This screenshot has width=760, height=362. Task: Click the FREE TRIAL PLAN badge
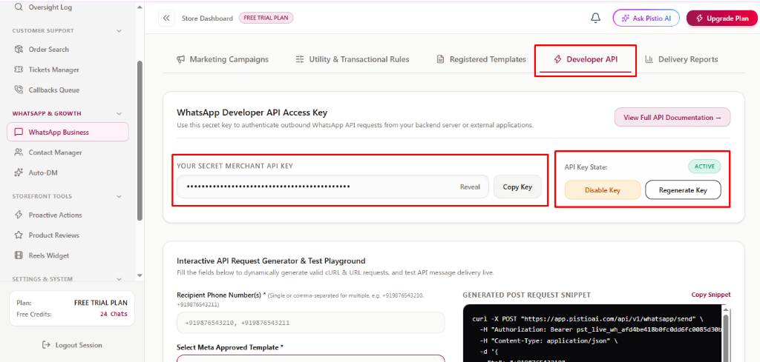[x=266, y=18]
